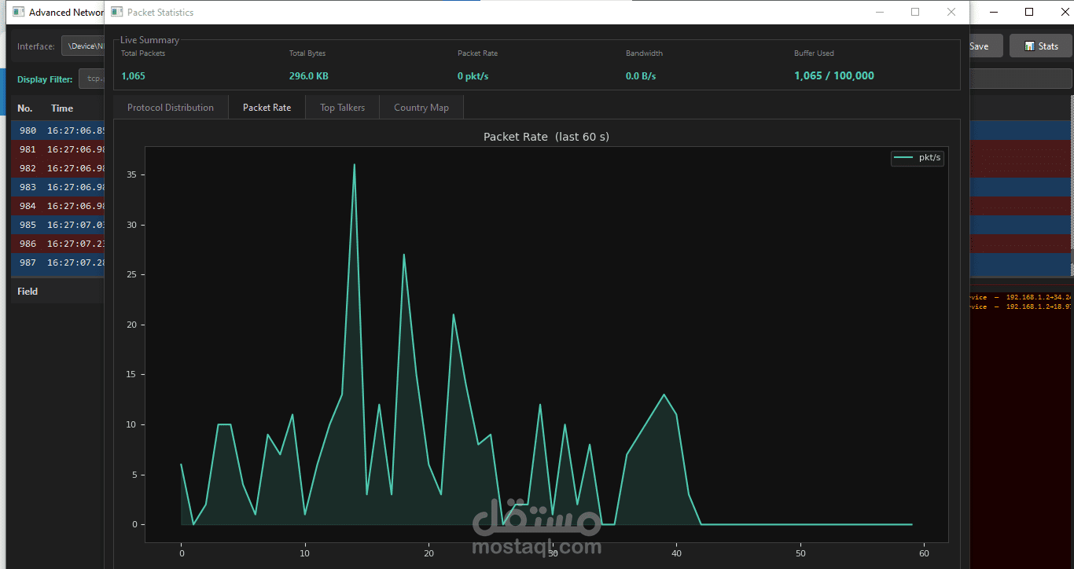Click the x-axis tick label 60
Image resolution: width=1074 pixels, height=569 pixels.
pos(924,553)
